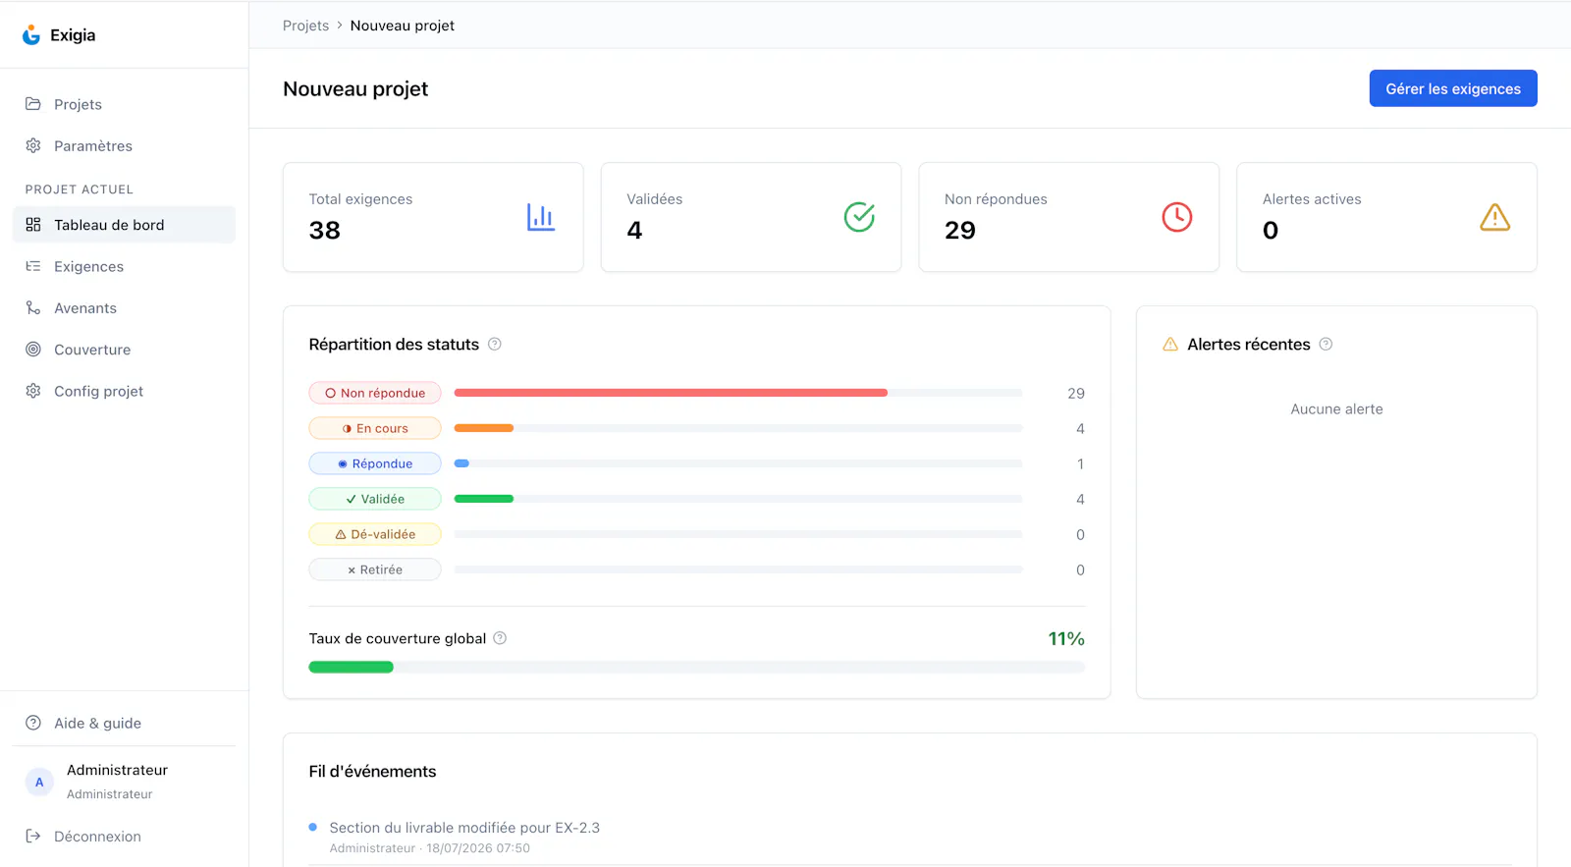Click the green Validée progress bar
The image size is (1571, 867).
pyautogui.click(x=484, y=499)
